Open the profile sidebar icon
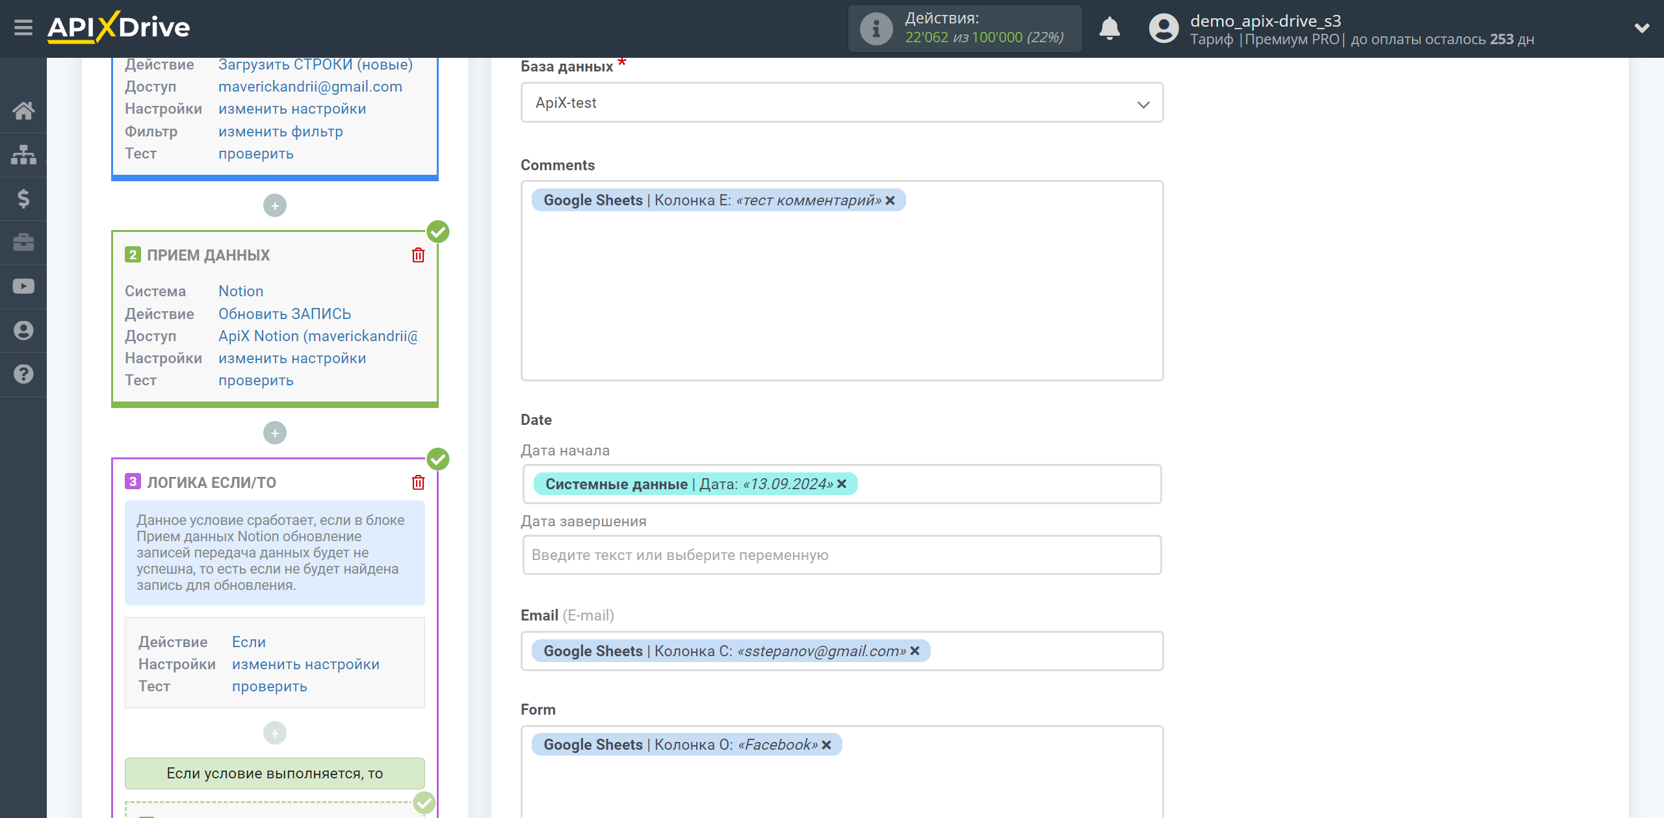The height and width of the screenshot is (818, 1664). [23, 330]
